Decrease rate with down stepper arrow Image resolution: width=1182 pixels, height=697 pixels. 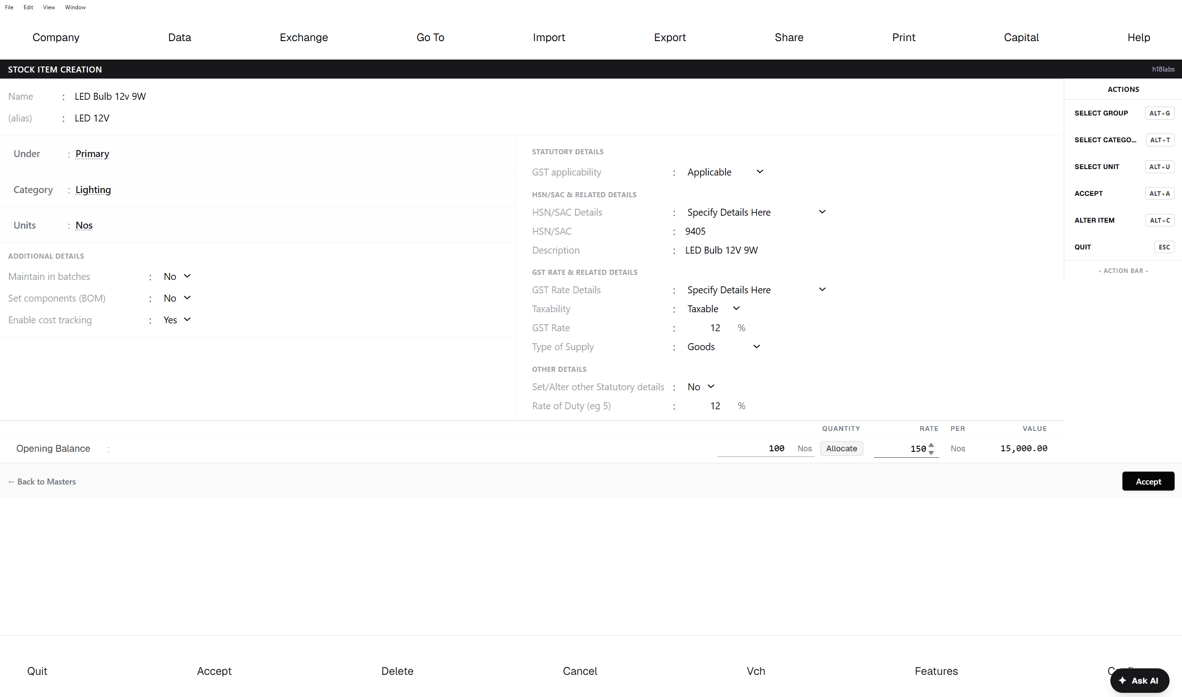tap(931, 452)
